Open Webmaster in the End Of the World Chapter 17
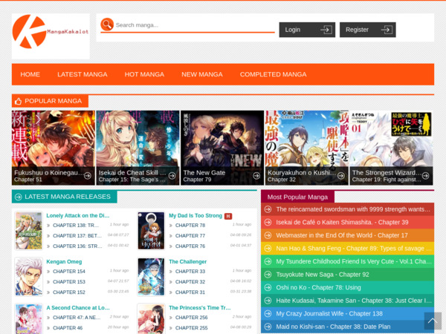Image resolution: width=446 pixels, height=334 pixels. click(x=342, y=235)
